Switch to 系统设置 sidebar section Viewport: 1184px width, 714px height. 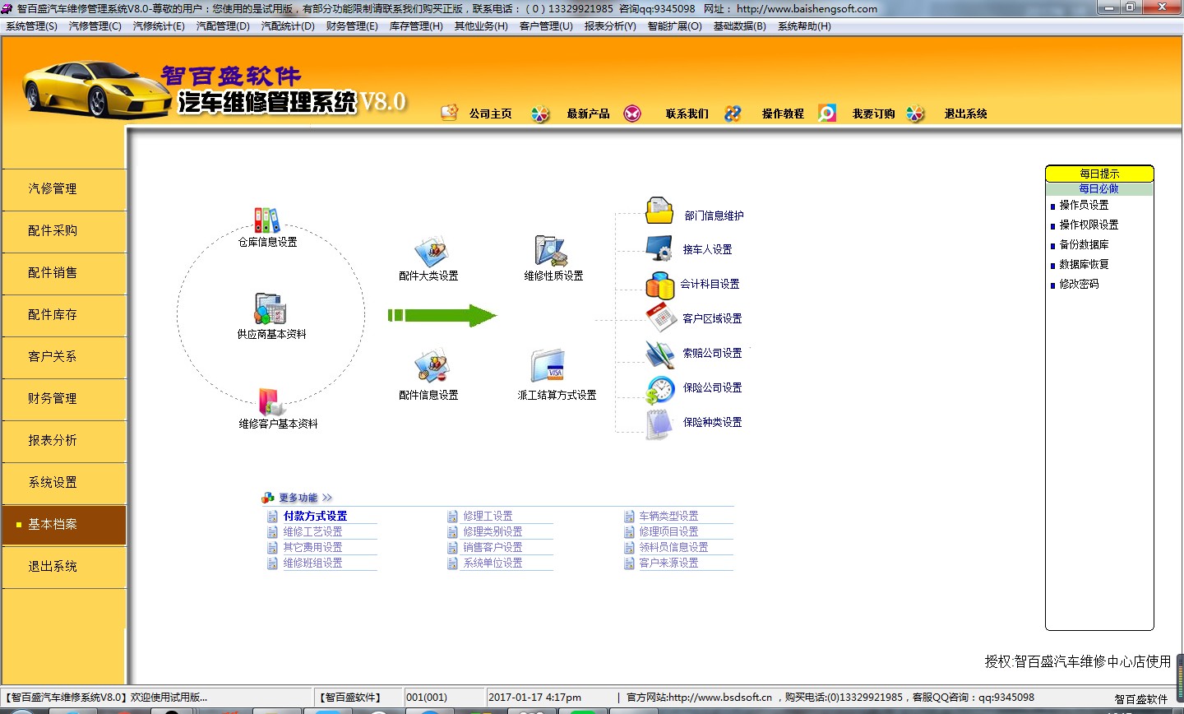coord(53,482)
